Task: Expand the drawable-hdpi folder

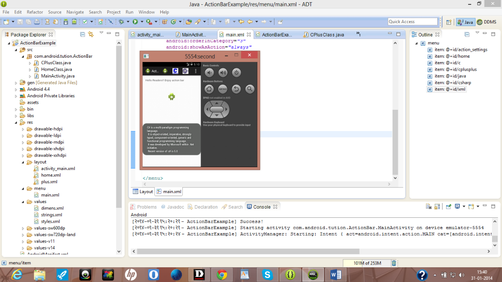Action: pos(23,129)
